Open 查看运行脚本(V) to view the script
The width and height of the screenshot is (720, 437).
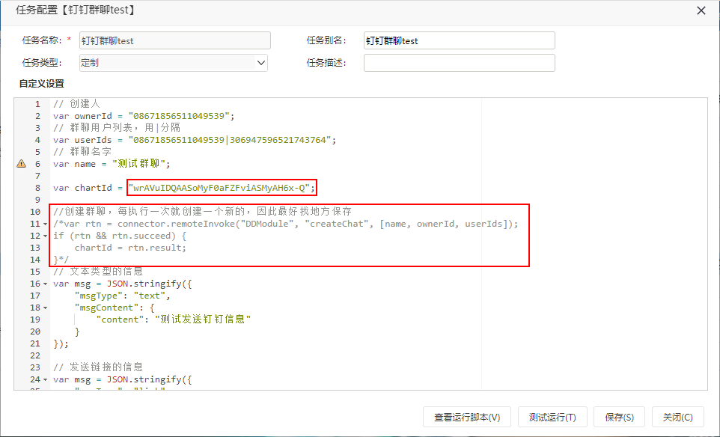point(467,418)
